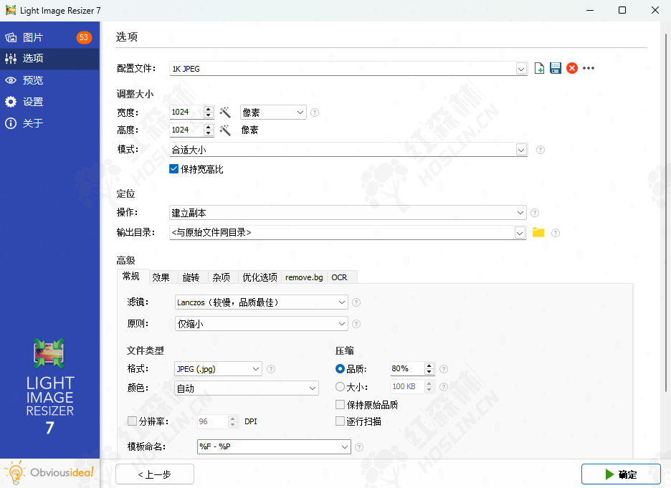
Task: Toggle the 分辨率 checkbox
Action: point(132,421)
